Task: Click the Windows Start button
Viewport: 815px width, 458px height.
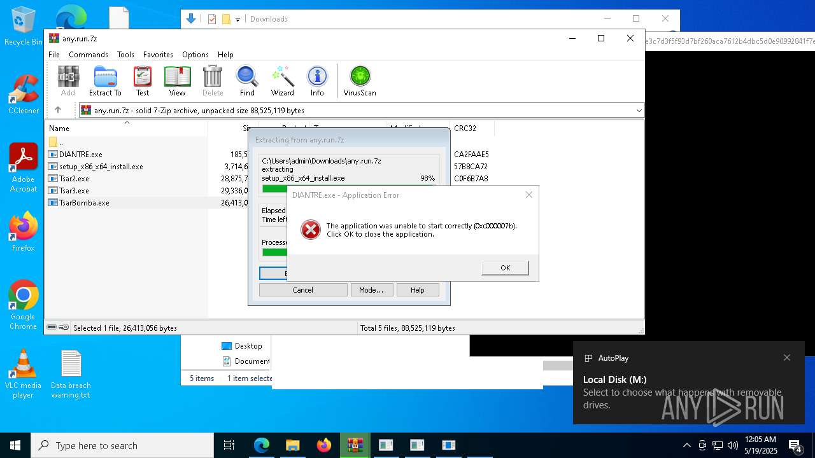Action: tap(15, 445)
